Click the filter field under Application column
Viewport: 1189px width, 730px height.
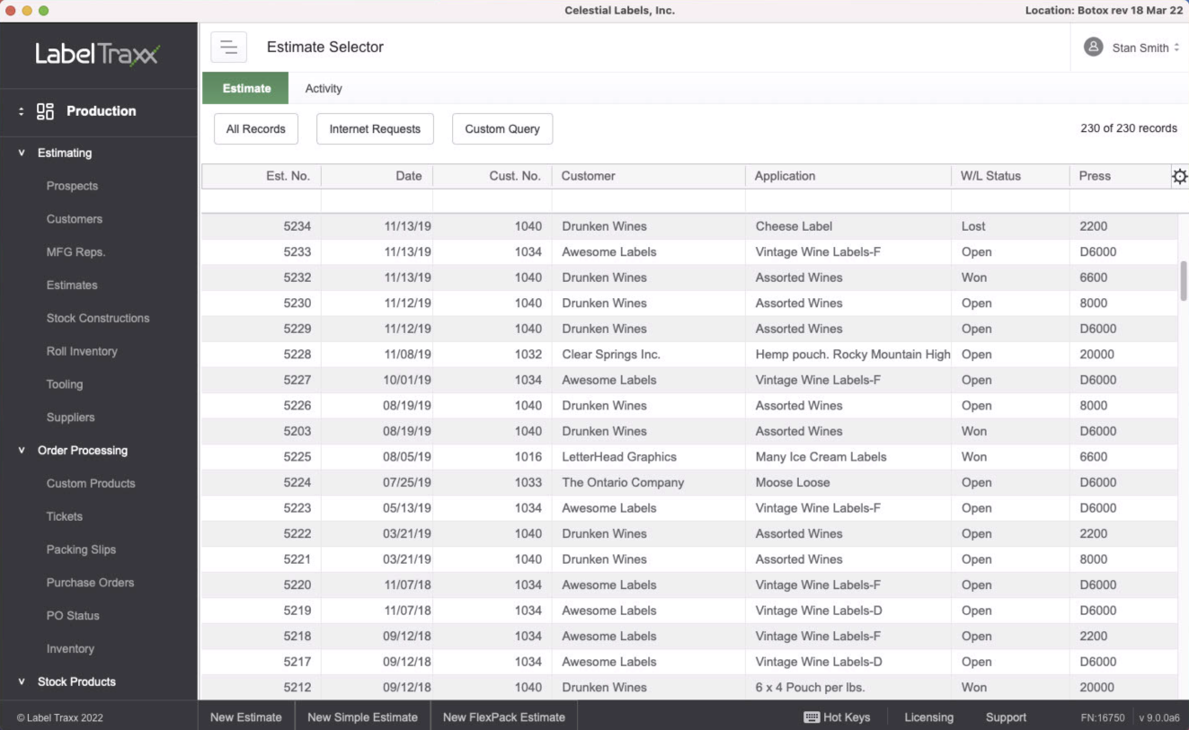coord(848,201)
